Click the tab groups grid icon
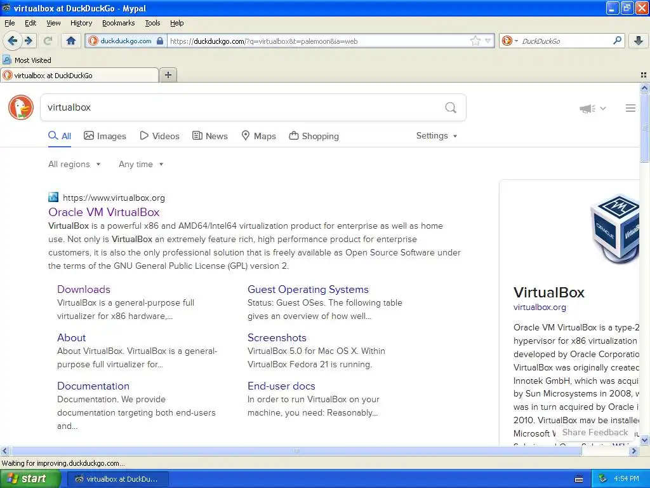 click(644, 75)
